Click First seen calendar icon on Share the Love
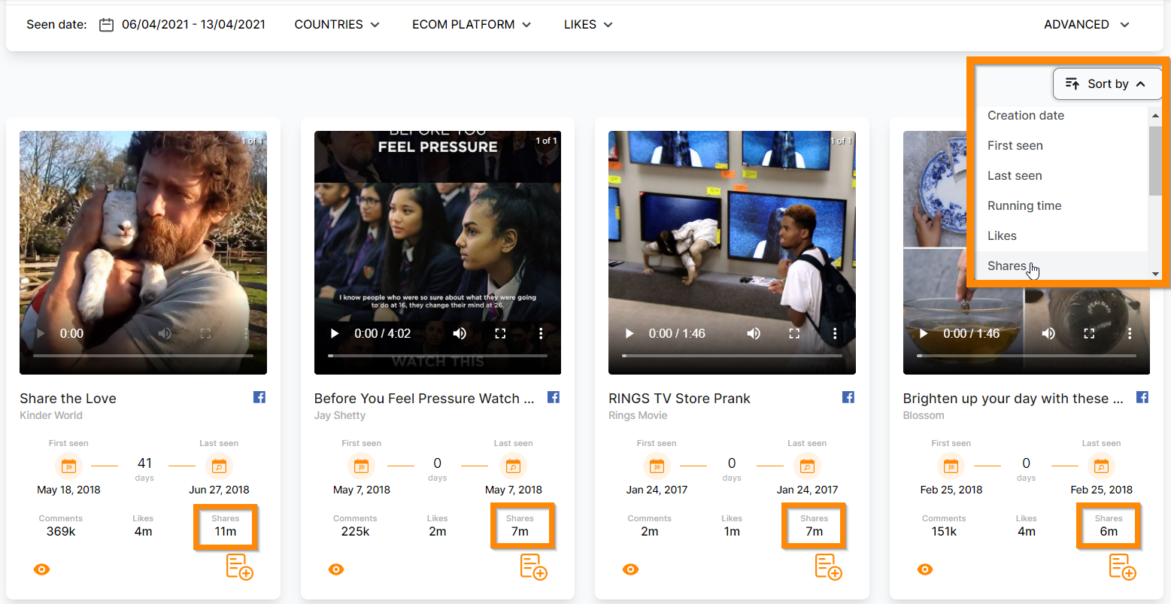The height and width of the screenshot is (604, 1171). pos(68,466)
